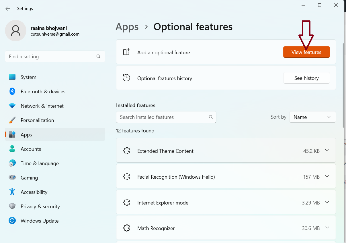
Task: Select Privacy & security in sidebar
Action: 40,207
